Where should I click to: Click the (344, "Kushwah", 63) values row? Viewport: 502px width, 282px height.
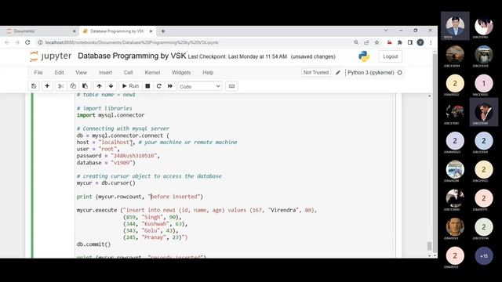point(155,224)
